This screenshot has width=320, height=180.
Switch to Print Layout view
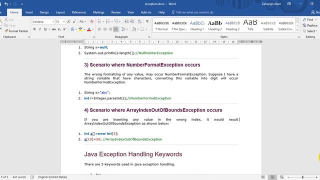(272, 177)
